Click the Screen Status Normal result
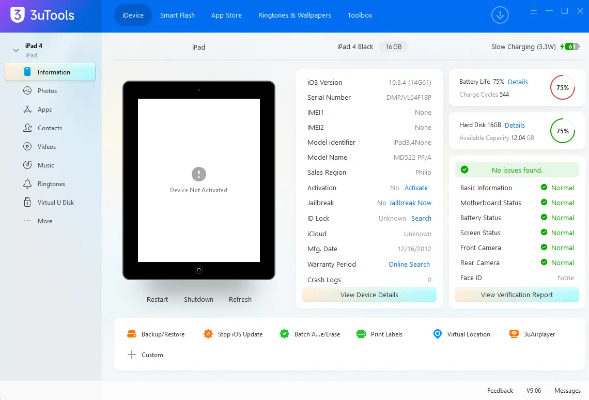Viewport: 589px width, 400px height. pos(557,233)
